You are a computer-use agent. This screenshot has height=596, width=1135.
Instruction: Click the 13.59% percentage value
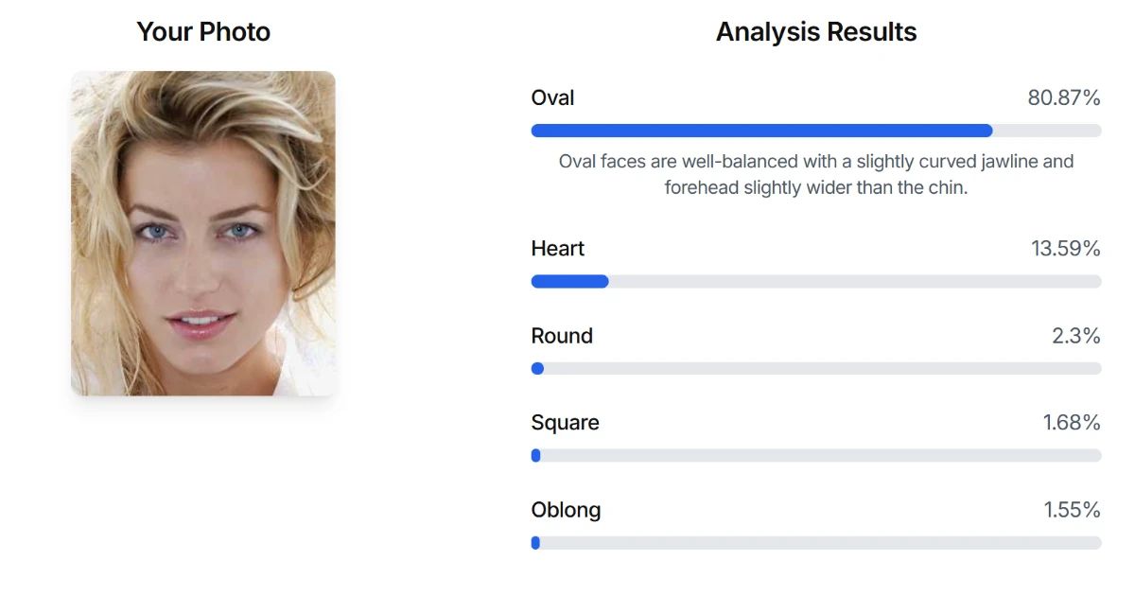(x=1063, y=249)
